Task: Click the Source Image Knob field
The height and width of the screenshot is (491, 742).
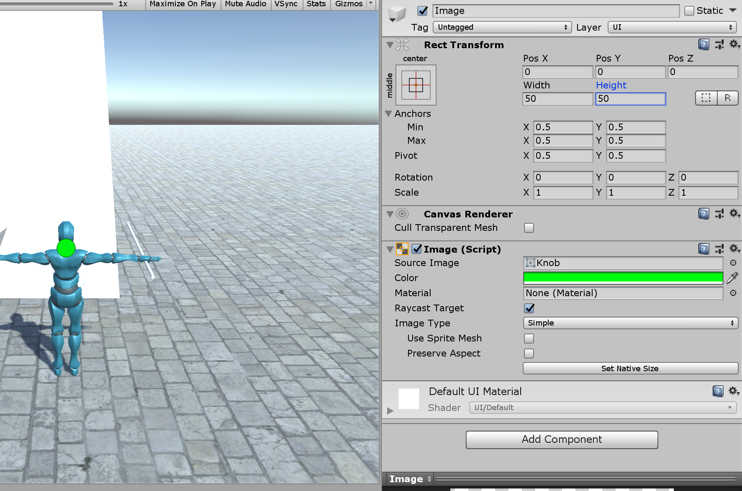Action: pyautogui.click(x=623, y=263)
